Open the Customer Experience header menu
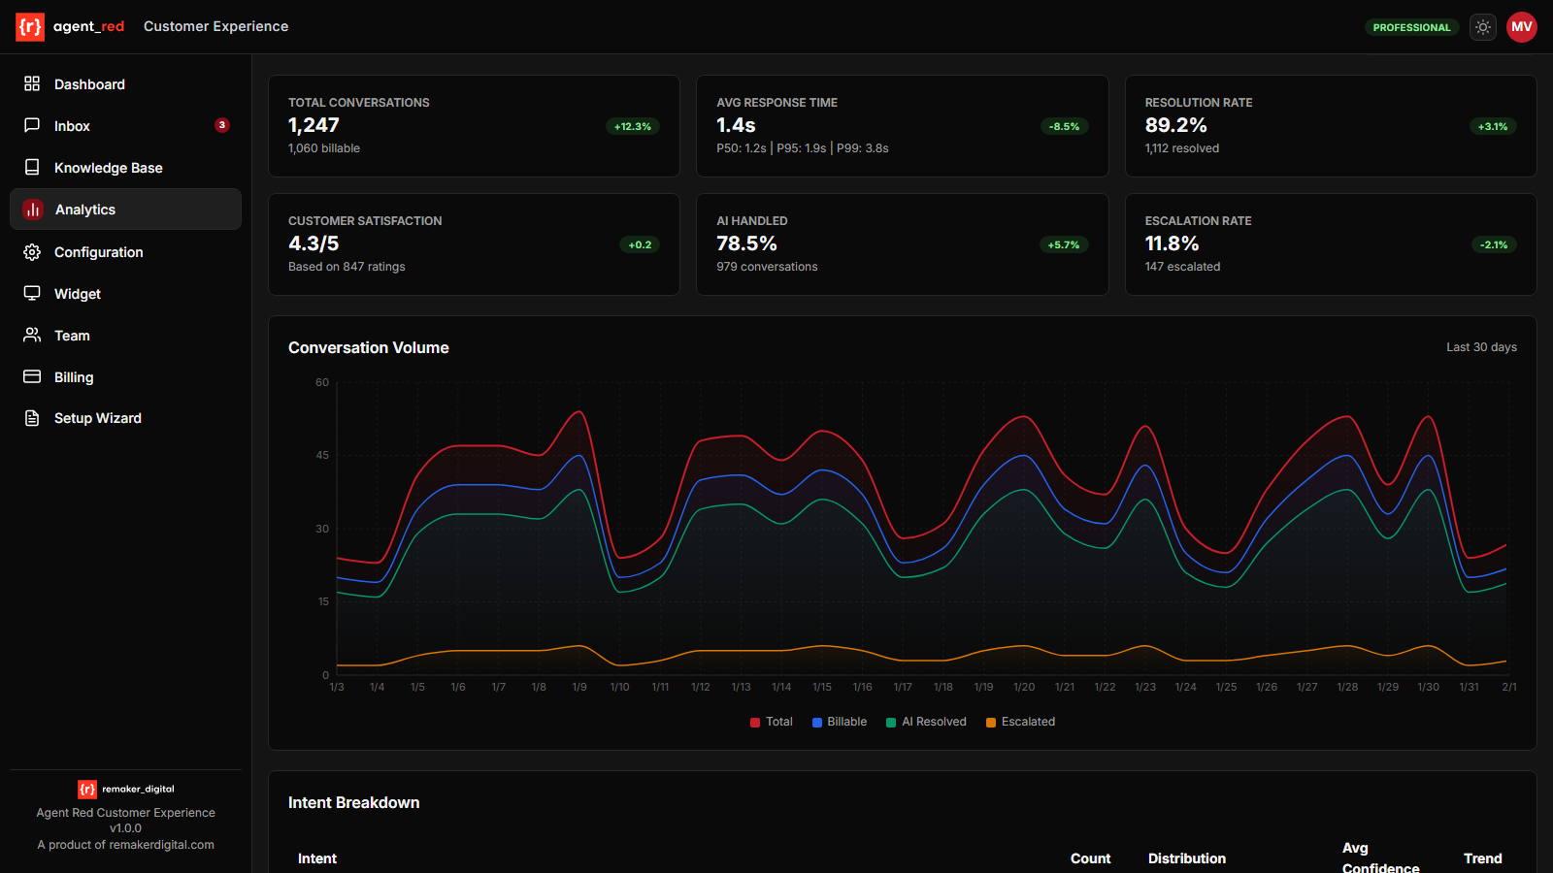Screen dimensions: 1553x873 point(215,26)
